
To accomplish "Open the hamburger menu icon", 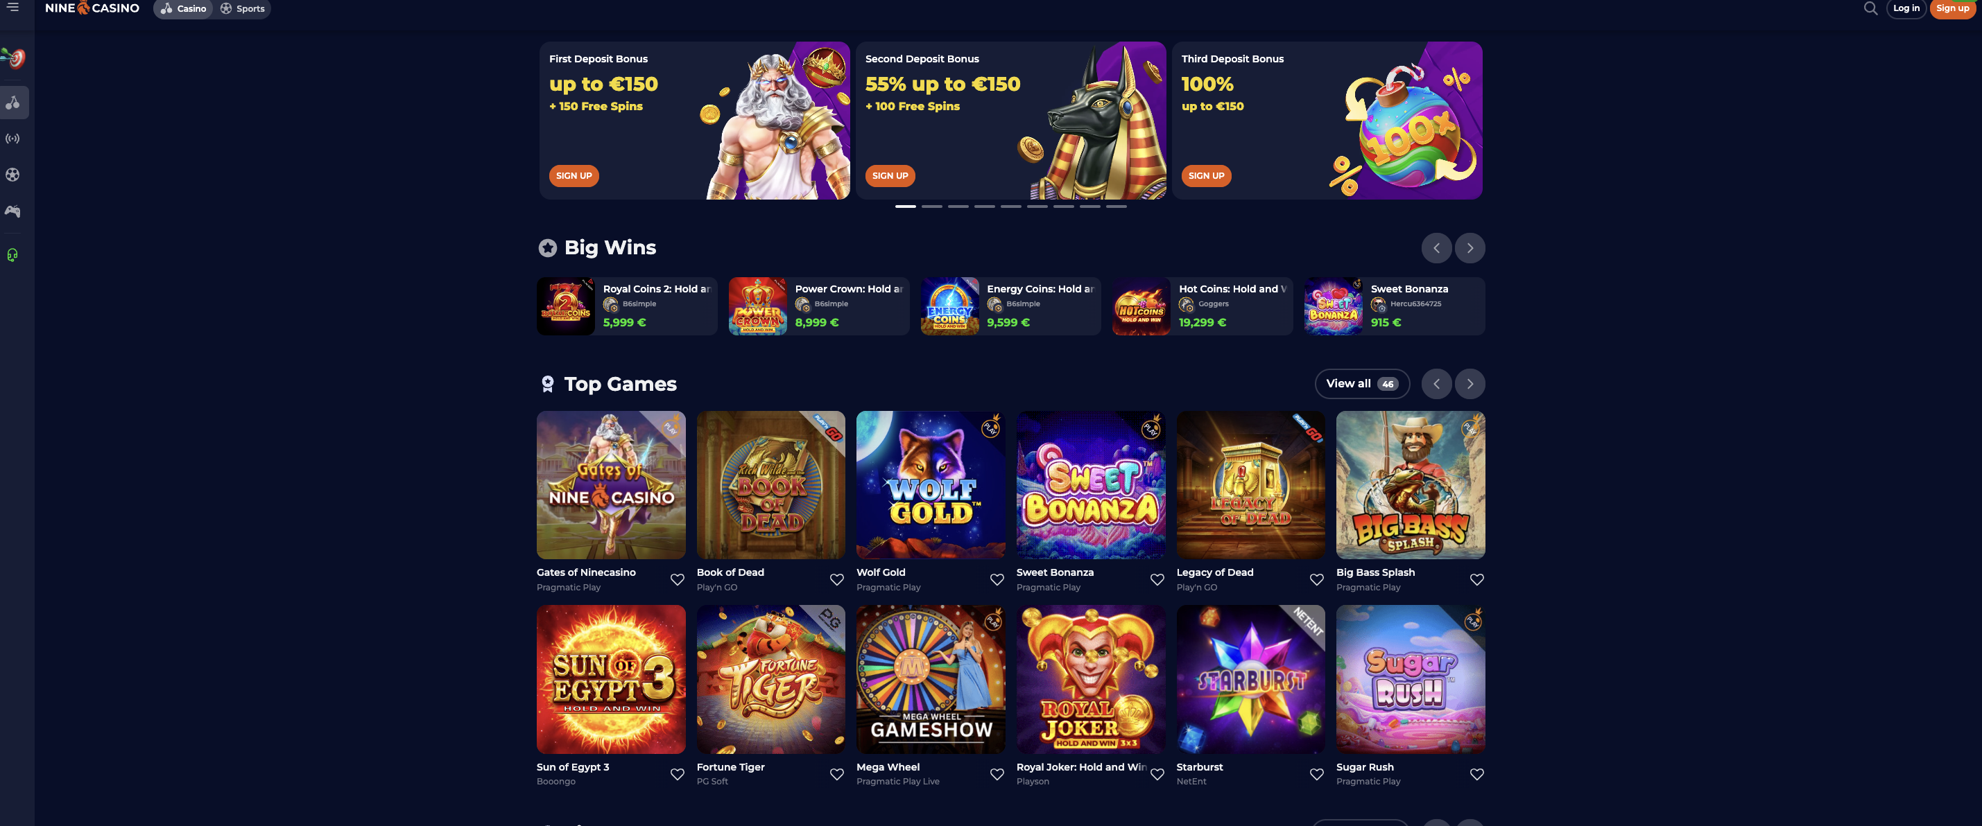I will [x=13, y=7].
